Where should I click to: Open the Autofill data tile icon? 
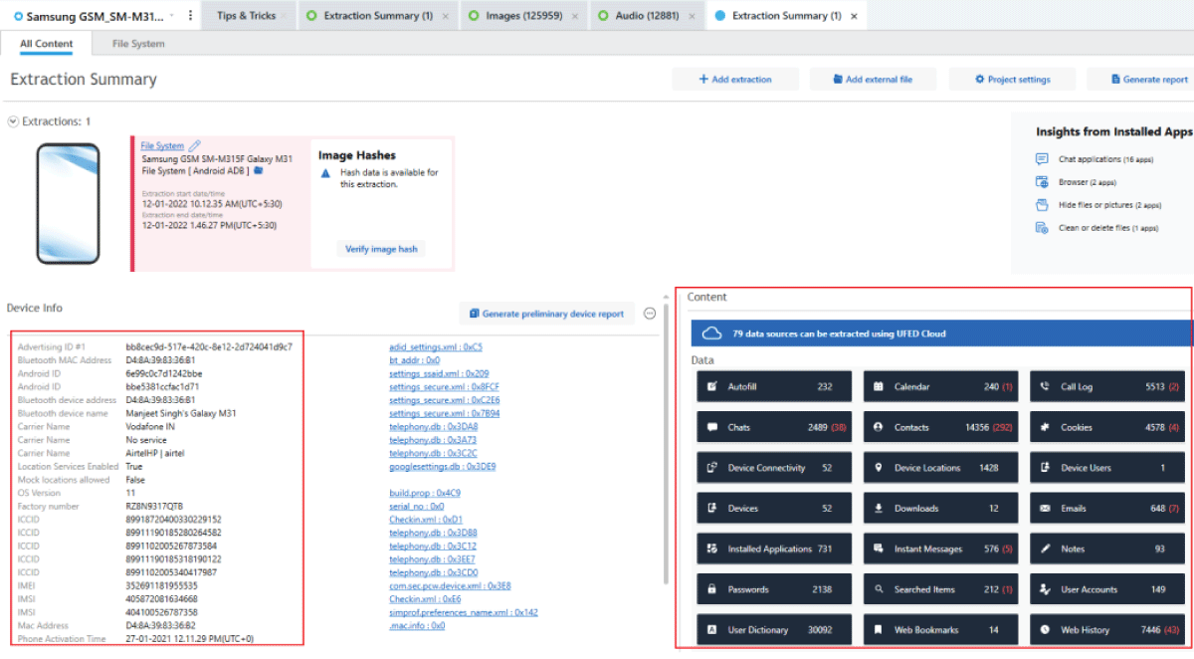[x=711, y=386]
